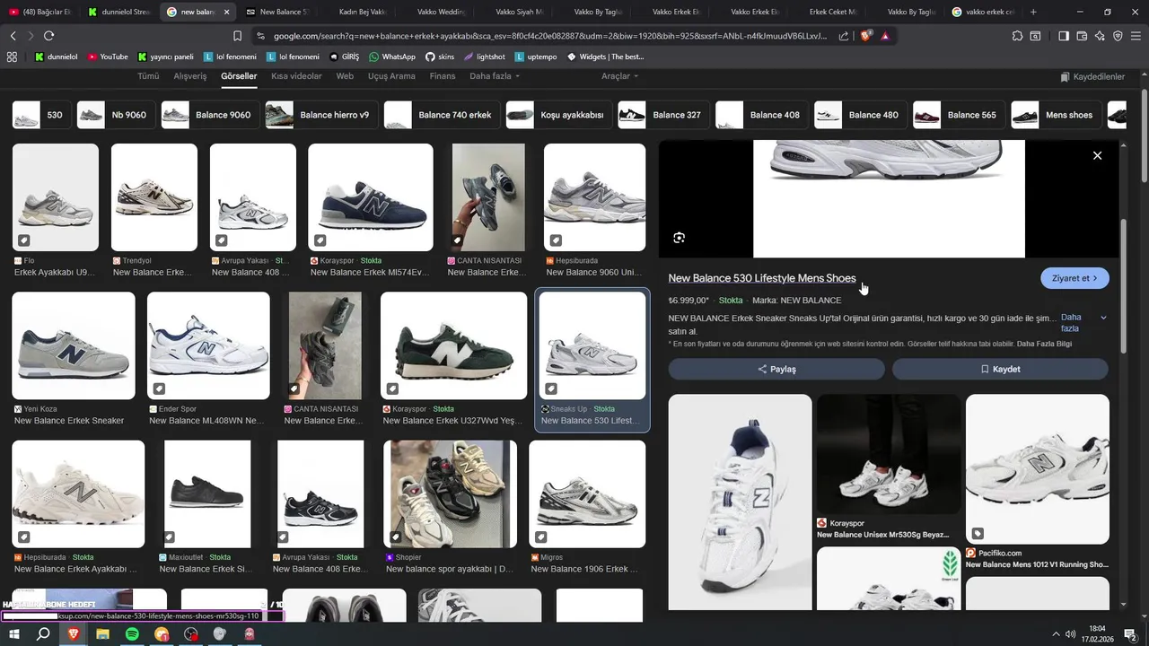Open the Brave VPN shield icon
This screenshot has width=1149, height=646.
pos(1118,36)
